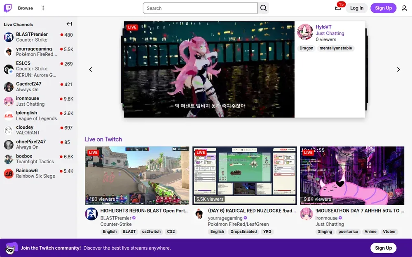Screen dimensions: 412x257
Task: Select the BLAST tag
Action: coord(129,232)
